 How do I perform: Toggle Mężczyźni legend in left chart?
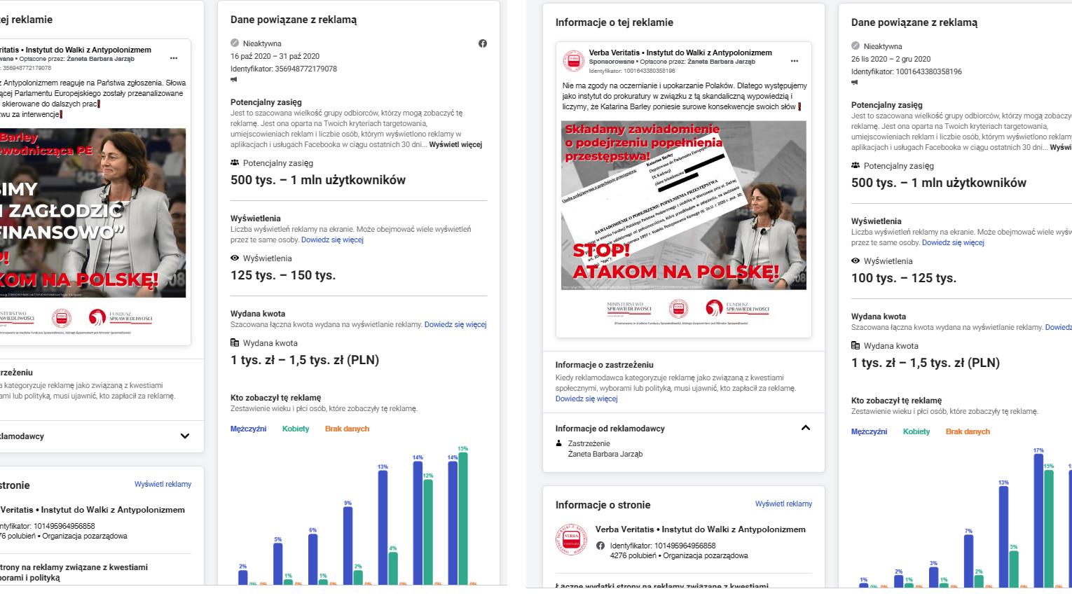(x=248, y=429)
